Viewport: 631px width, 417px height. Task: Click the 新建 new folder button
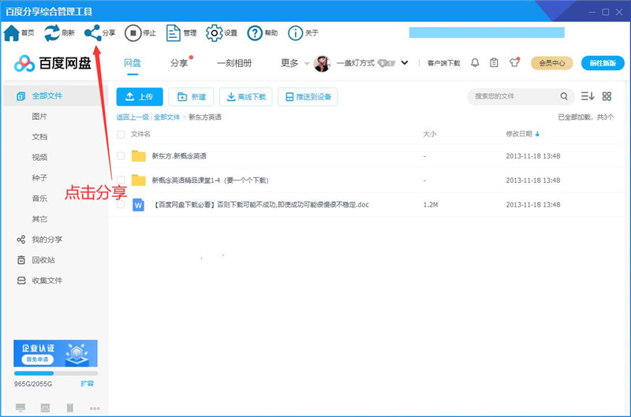(x=191, y=96)
